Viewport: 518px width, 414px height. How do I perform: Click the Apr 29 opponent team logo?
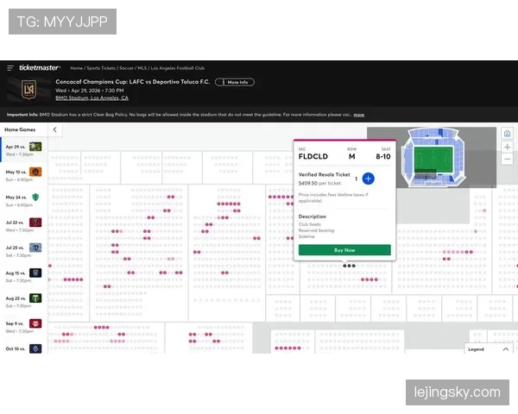click(35, 147)
